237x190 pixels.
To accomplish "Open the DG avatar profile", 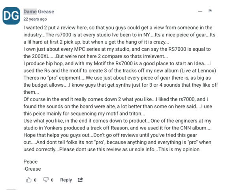I will pyautogui.click(x=11, y=15).
